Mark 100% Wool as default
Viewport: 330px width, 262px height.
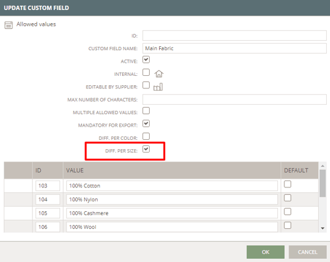287,226
